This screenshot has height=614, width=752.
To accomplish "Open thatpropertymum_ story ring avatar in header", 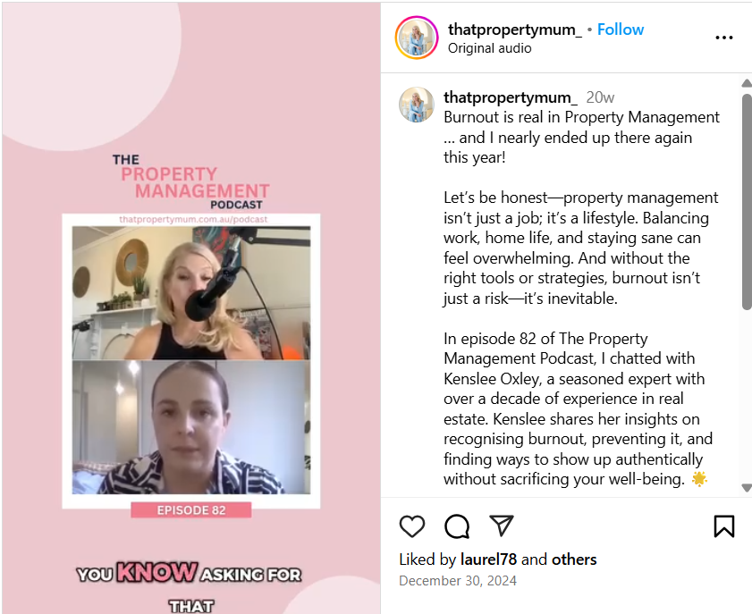I will (x=417, y=38).
